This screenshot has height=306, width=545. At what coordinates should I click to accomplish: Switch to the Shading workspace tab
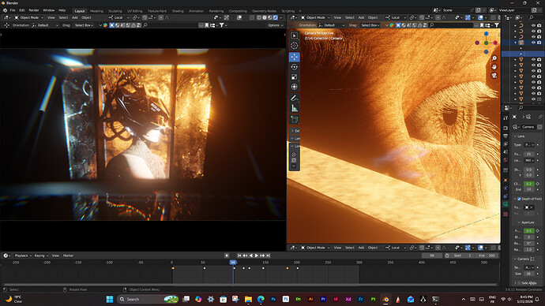click(178, 11)
